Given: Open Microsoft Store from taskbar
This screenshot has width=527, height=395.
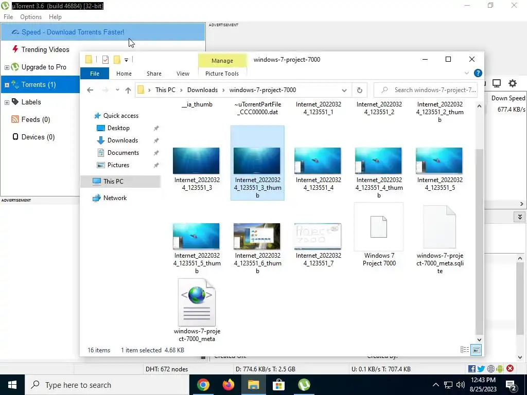Looking at the screenshot, I should (x=278, y=385).
